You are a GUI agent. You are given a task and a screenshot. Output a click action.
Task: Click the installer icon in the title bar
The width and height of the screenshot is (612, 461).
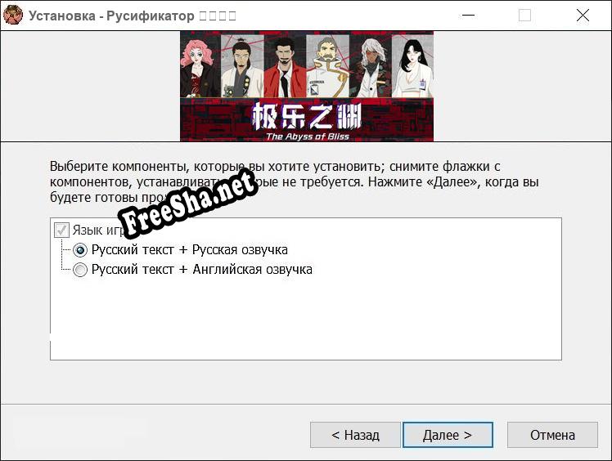pos(13,15)
